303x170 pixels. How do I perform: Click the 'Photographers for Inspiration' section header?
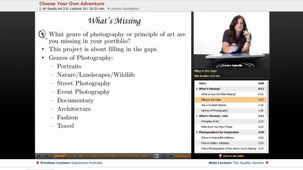coord(219,132)
